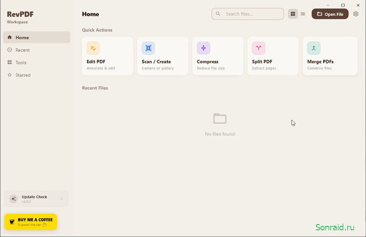The width and height of the screenshot is (366, 237).
Task: Click the v4.5.0 version label
Action: click(26, 202)
